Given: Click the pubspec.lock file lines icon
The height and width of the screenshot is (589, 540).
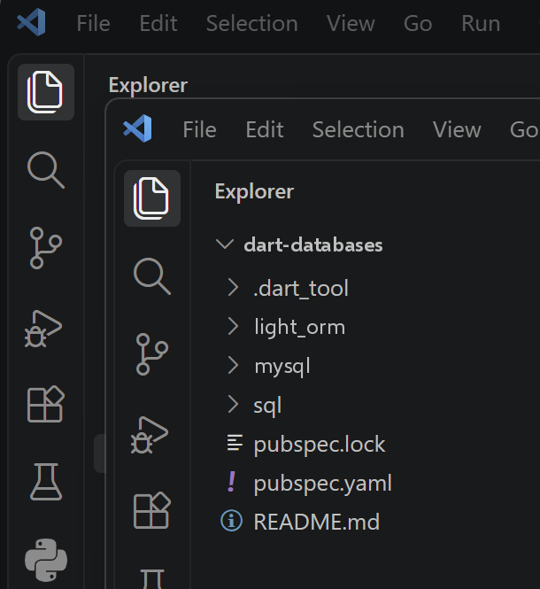Looking at the screenshot, I should click(235, 443).
